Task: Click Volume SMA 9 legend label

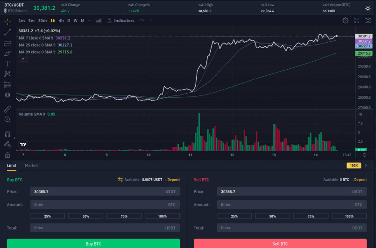Action: [32, 114]
